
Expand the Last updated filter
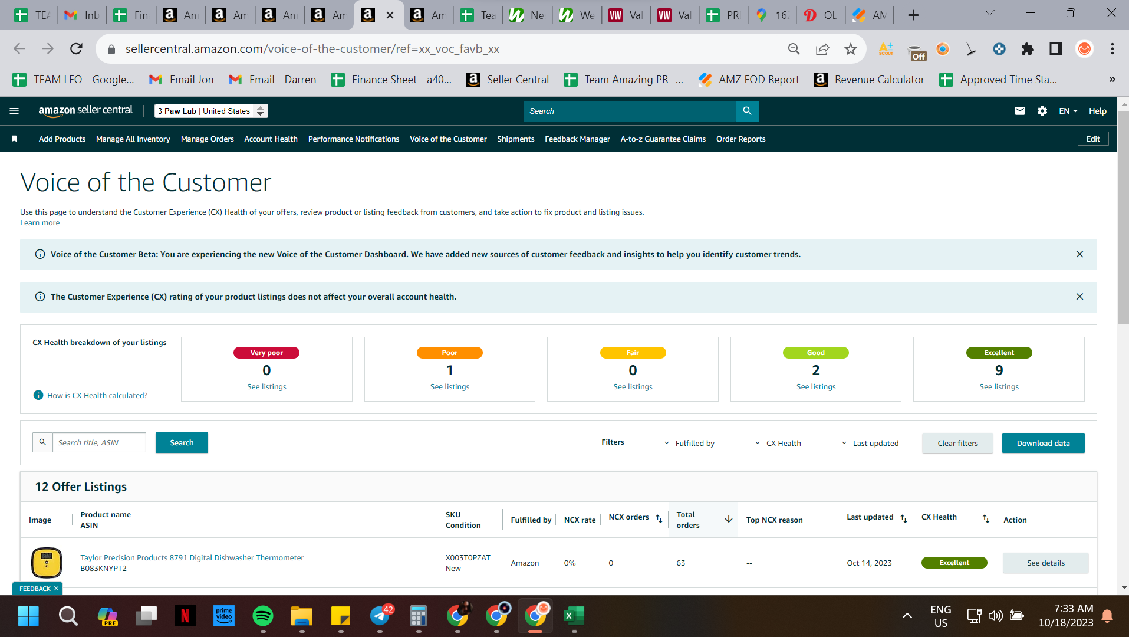[870, 443]
